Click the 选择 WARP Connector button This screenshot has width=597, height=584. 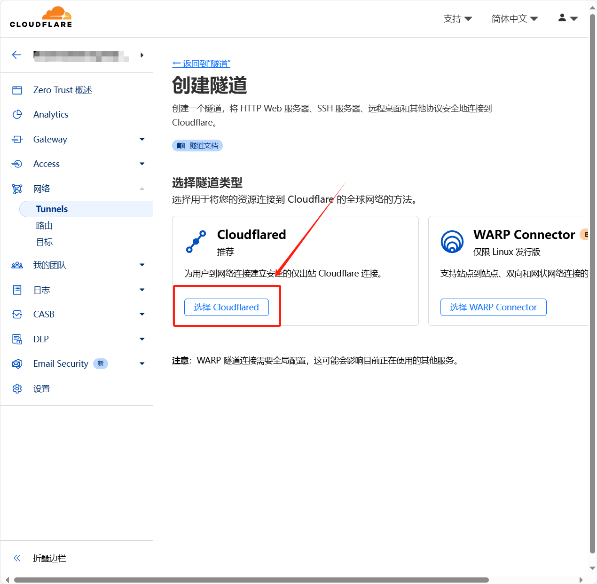tap(493, 308)
